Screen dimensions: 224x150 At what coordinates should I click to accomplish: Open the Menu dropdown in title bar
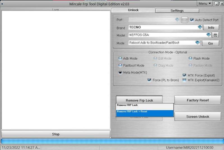pos(205,4)
